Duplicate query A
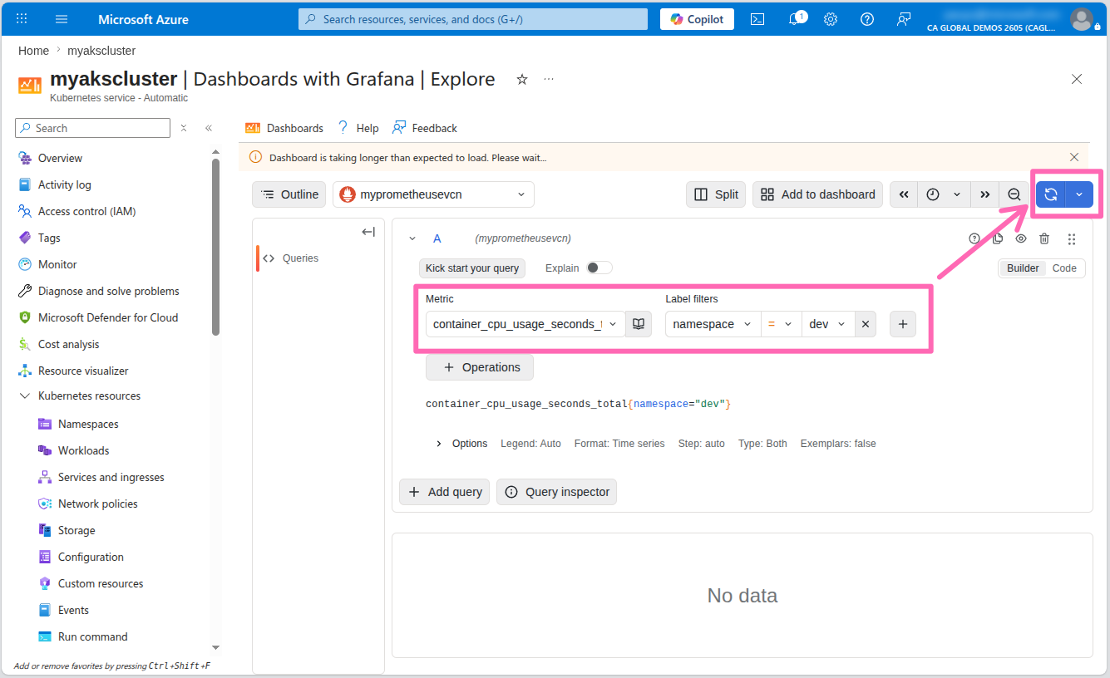 click(998, 238)
